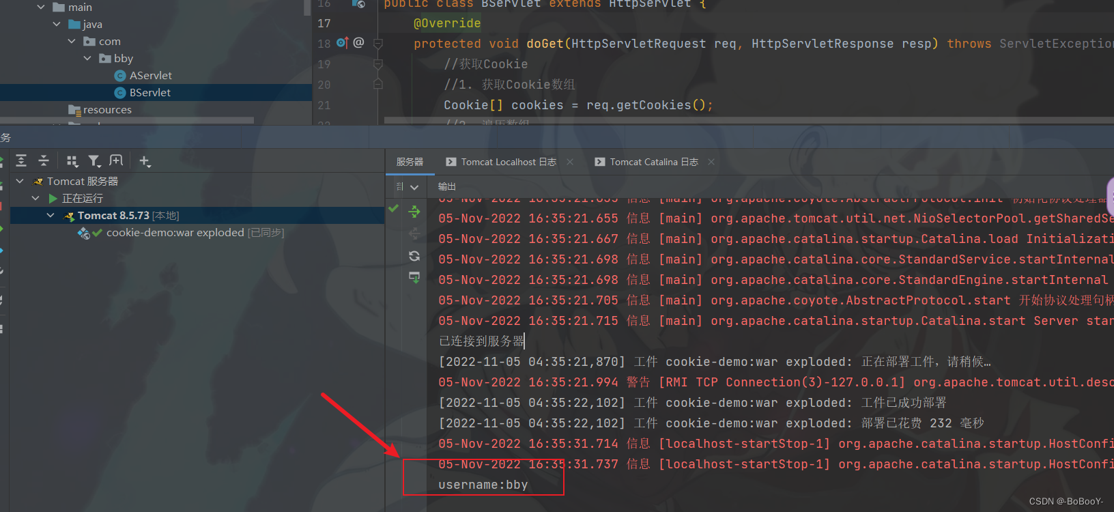Viewport: 1114px width, 512px height.
Task: Click the @Override annotation on line 17
Action: tap(447, 23)
